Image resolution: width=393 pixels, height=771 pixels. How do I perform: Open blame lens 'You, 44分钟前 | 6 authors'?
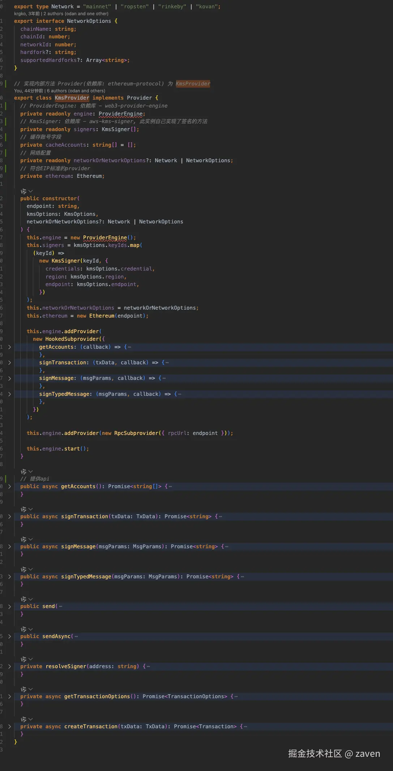(x=60, y=91)
